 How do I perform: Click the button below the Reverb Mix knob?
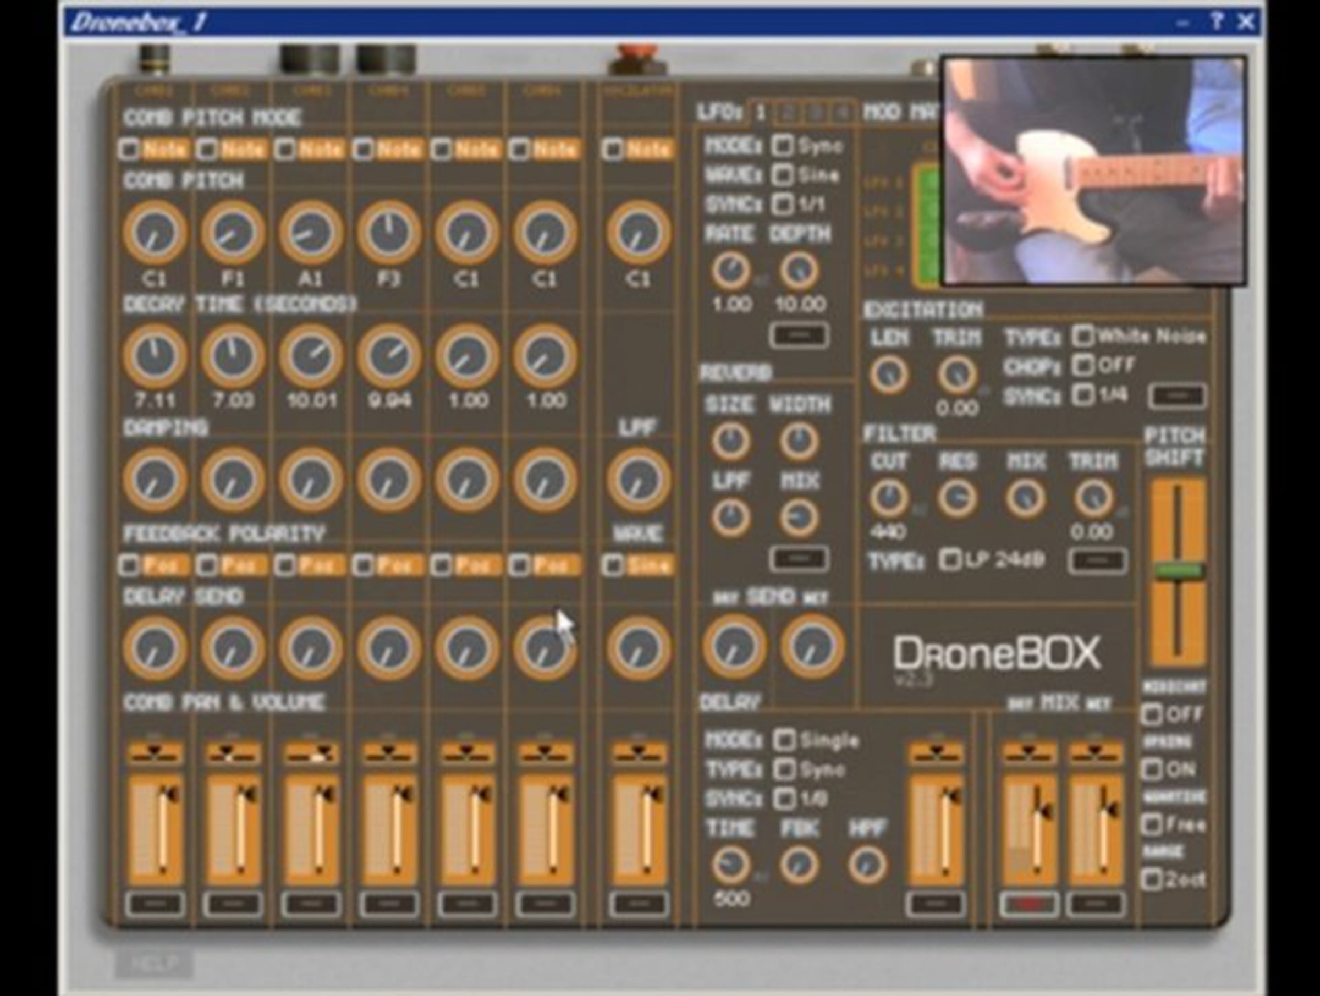click(x=799, y=559)
